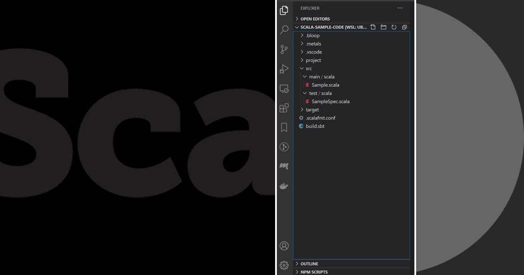Collapse all folders in explorer
Viewport: 524px width, 275px height.
(x=404, y=27)
